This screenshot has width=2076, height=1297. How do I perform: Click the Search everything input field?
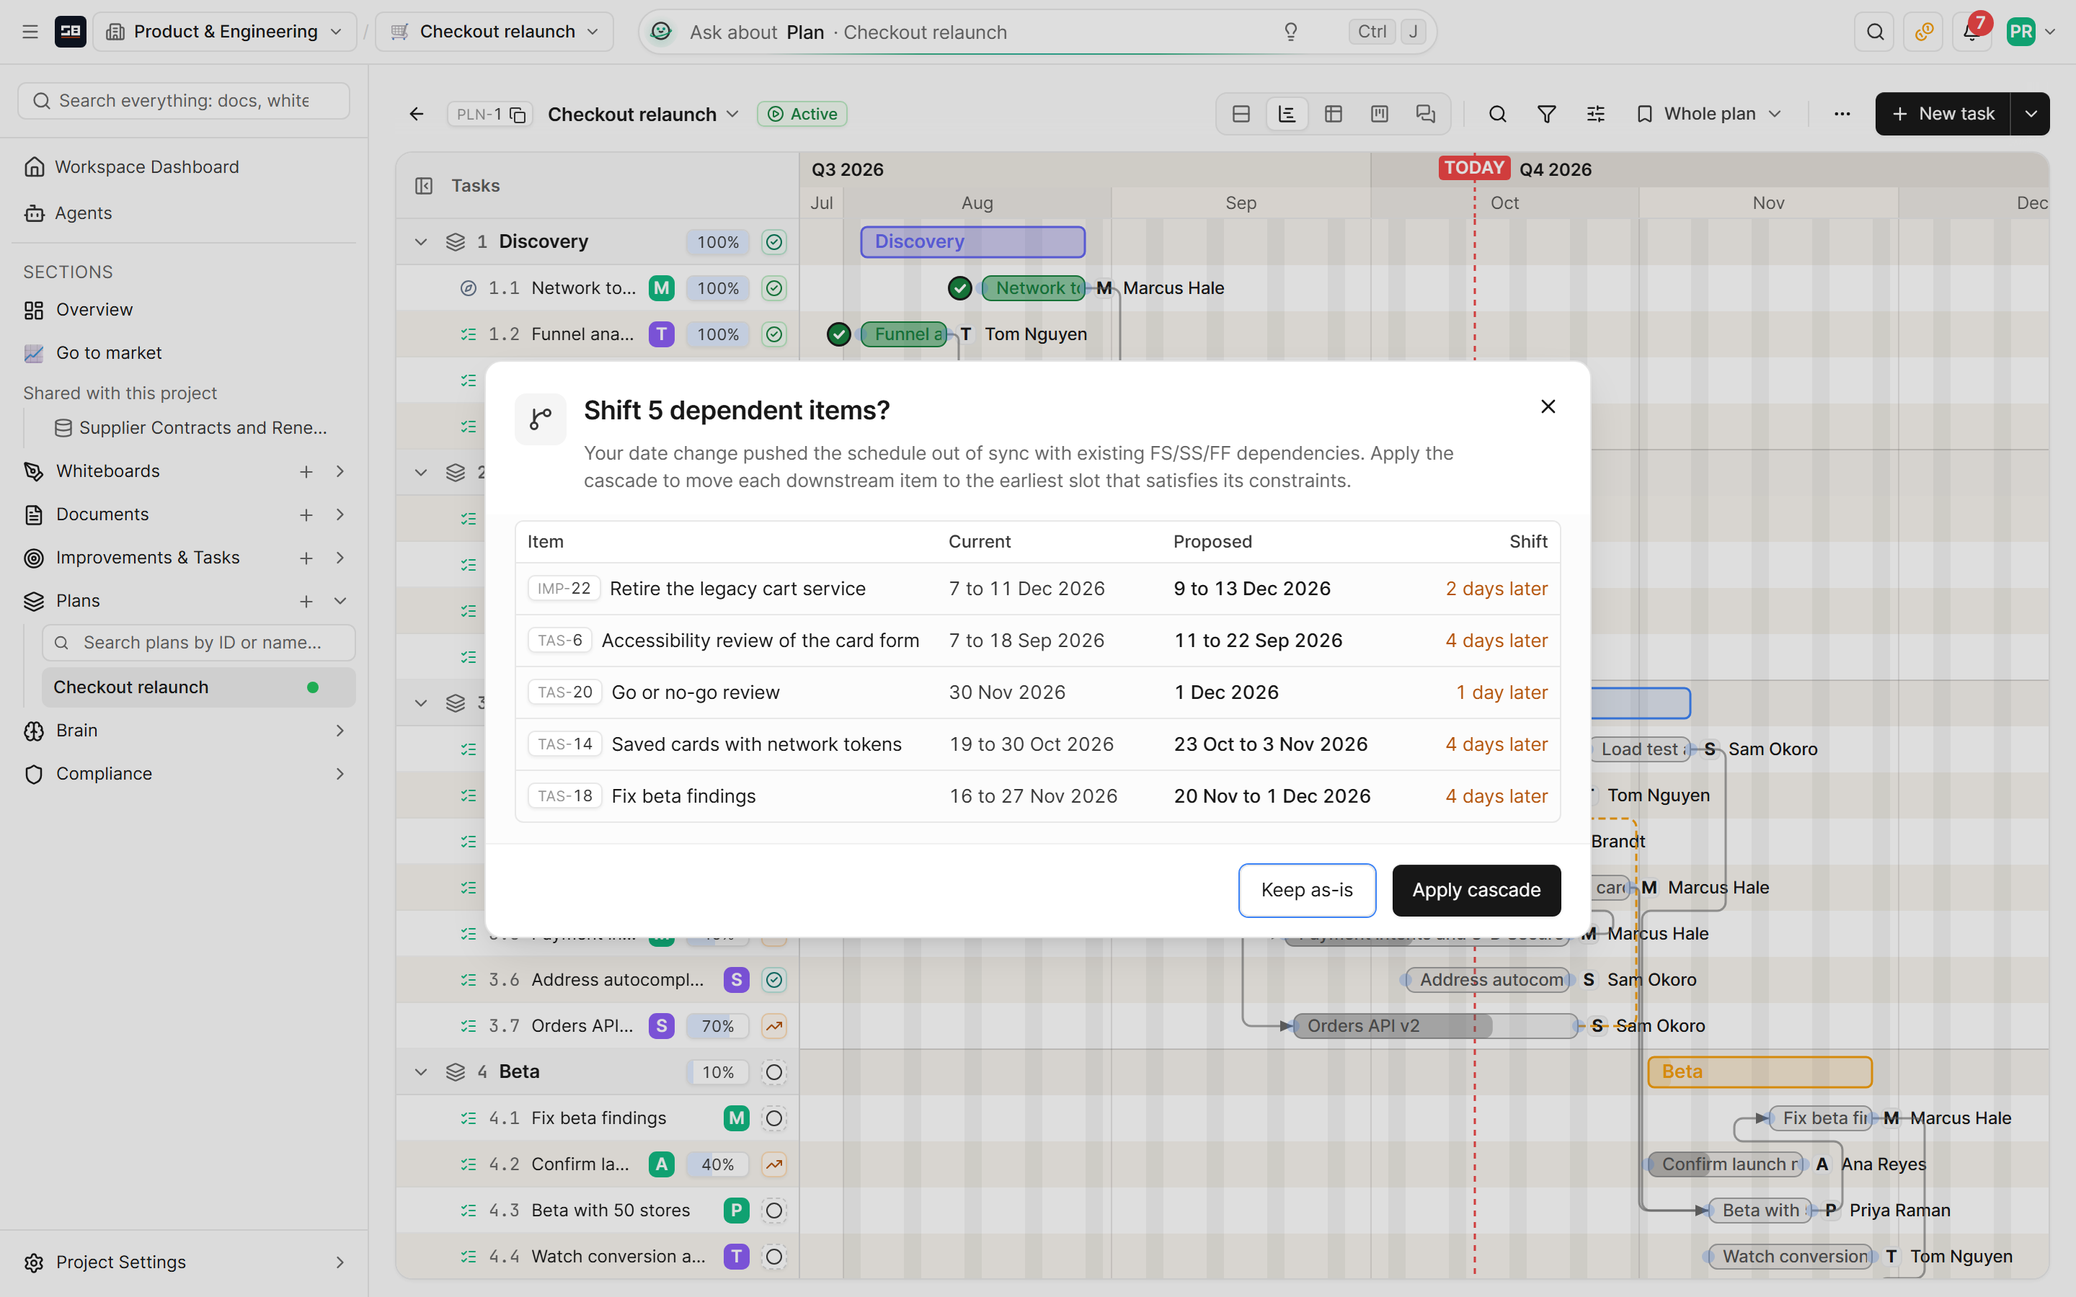(x=184, y=101)
